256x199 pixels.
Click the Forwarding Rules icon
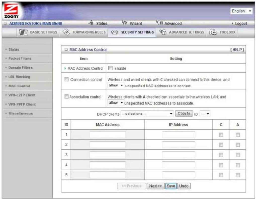[66, 32]
